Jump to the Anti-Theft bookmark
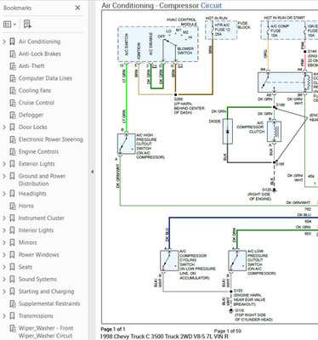Viewport: 318px width, 340px height. (31, 66)
